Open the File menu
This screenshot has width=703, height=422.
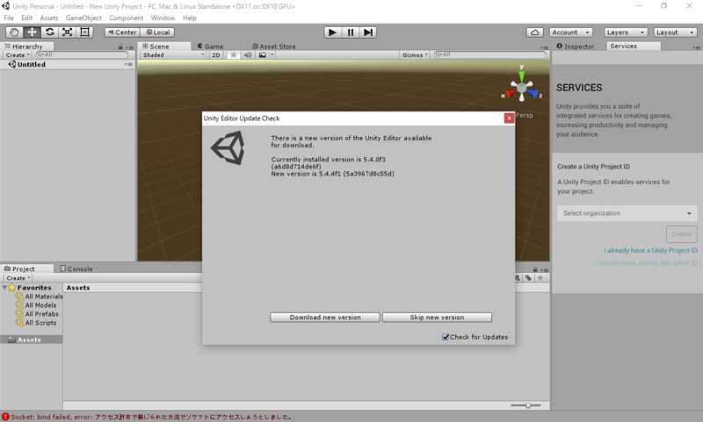click(9, 18)
